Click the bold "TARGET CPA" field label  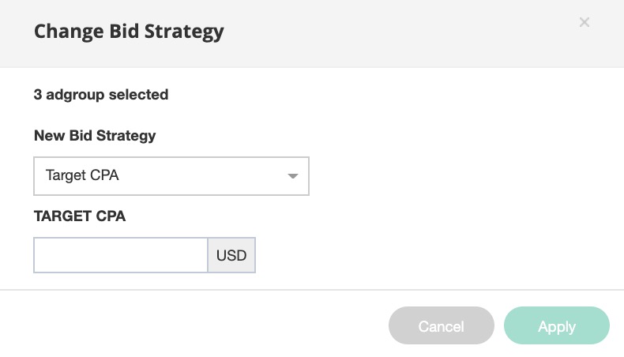point(80,216)
